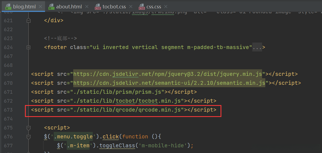The height and width of the screenshot is (153, 322).
Task: Switch to the css.css tab
Action: [153, 6]
